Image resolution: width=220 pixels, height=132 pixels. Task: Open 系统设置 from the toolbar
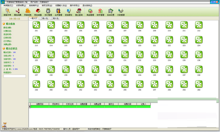point(110,13)
